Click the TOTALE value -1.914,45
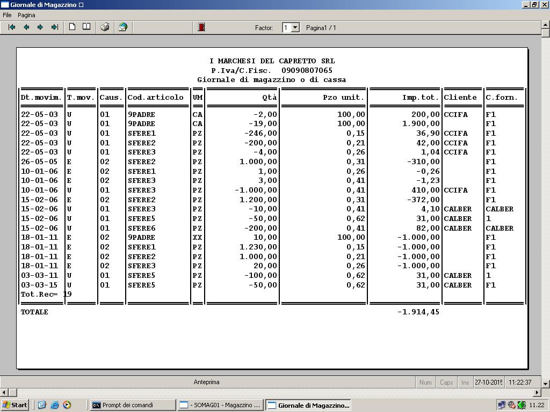The image size is (550, 412). click(418, 312)
